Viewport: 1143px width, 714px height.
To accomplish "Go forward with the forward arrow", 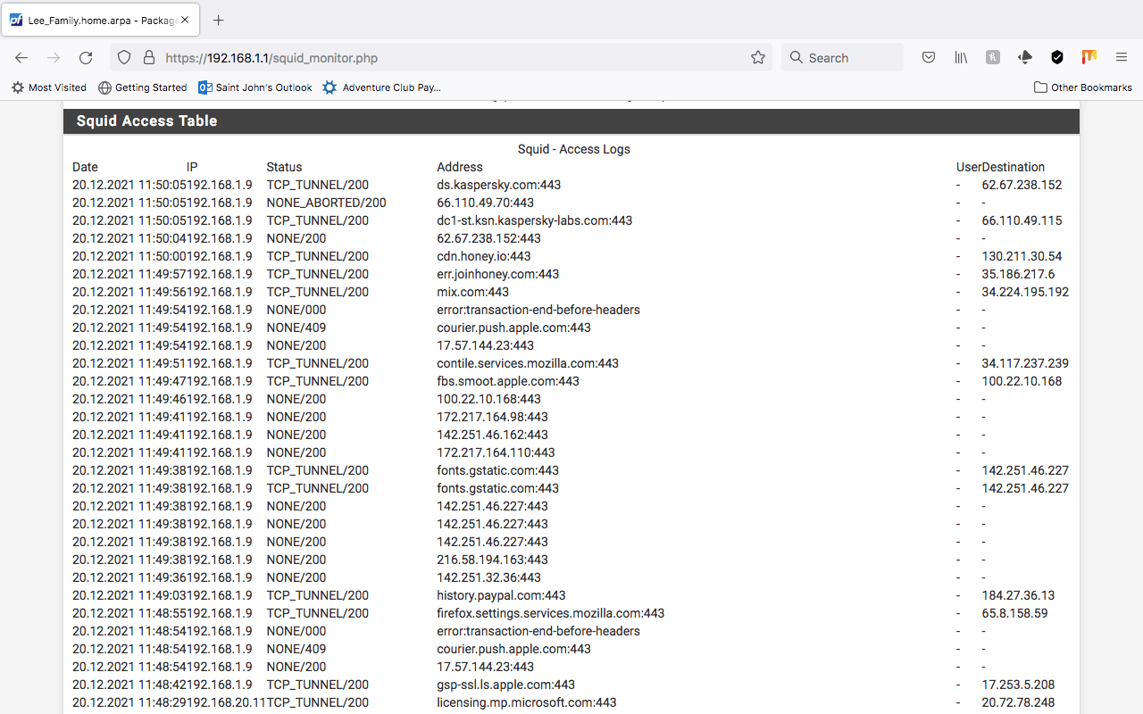I will pos(54,57).
